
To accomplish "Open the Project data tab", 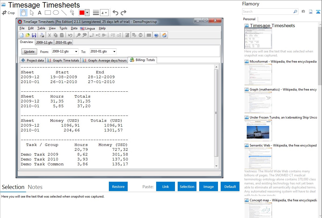I will click(33, 60).
